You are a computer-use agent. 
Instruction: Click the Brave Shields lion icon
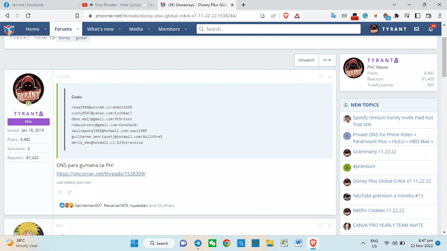286,15
